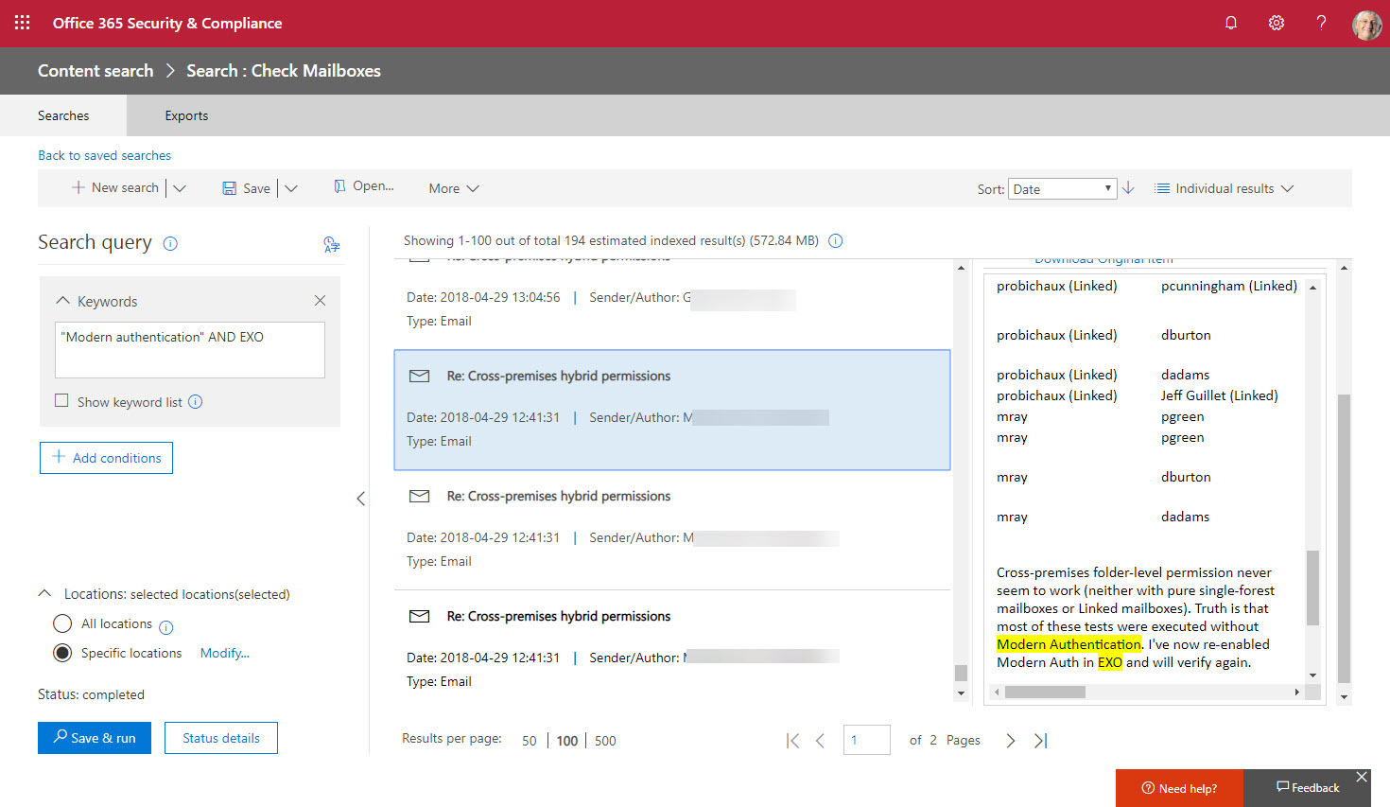Expand New search dropdown arrow
The height and width of the screenshot is (807, 1390).
180,188
